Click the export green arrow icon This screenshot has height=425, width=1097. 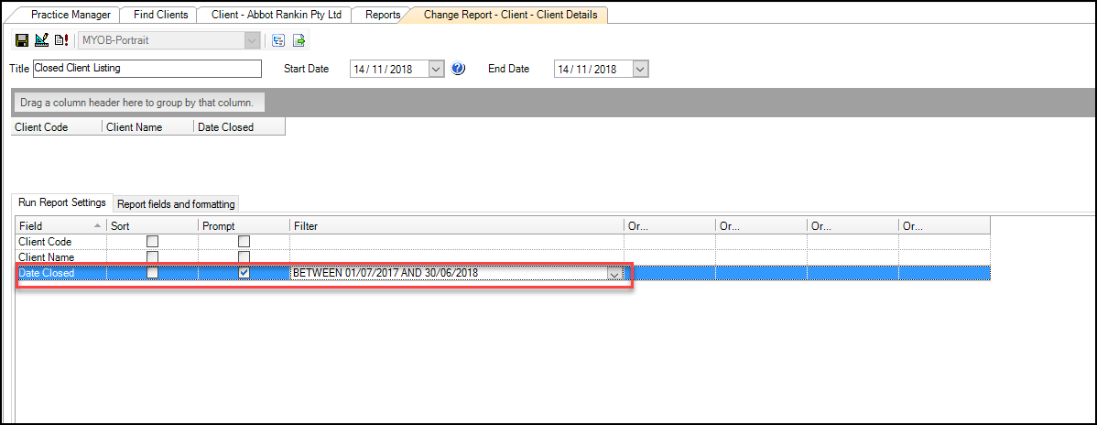coord(299,40)
